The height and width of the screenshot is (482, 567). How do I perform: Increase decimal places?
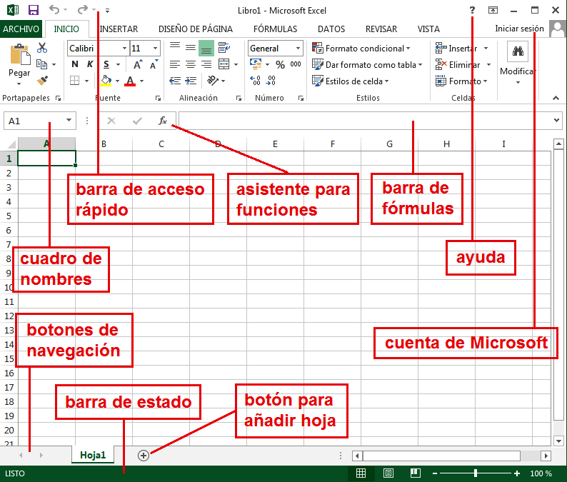click(x=256, y=80)
